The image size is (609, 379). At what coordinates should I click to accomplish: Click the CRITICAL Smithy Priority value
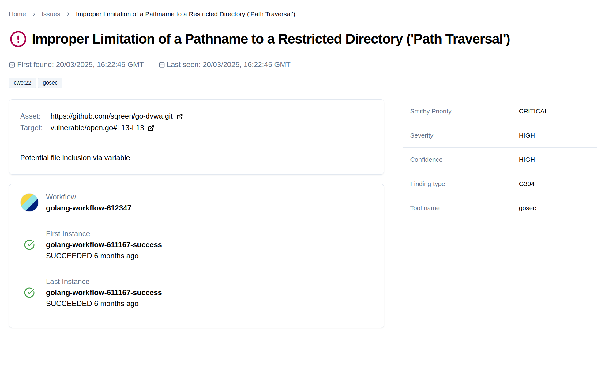[x=533, y=111]
